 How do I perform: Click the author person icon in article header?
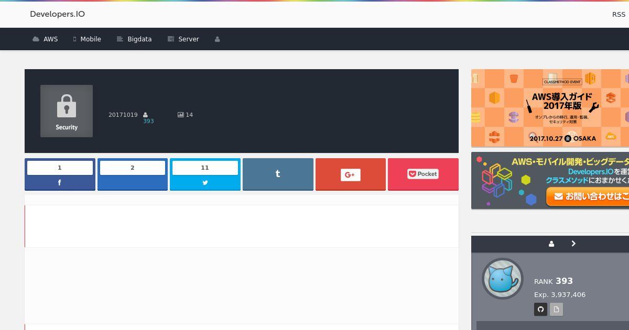click(145, 115)
